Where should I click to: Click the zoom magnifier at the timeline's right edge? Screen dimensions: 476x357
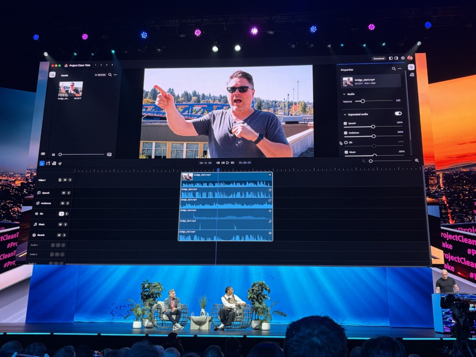pyautogui.click(x=417, y=160)
